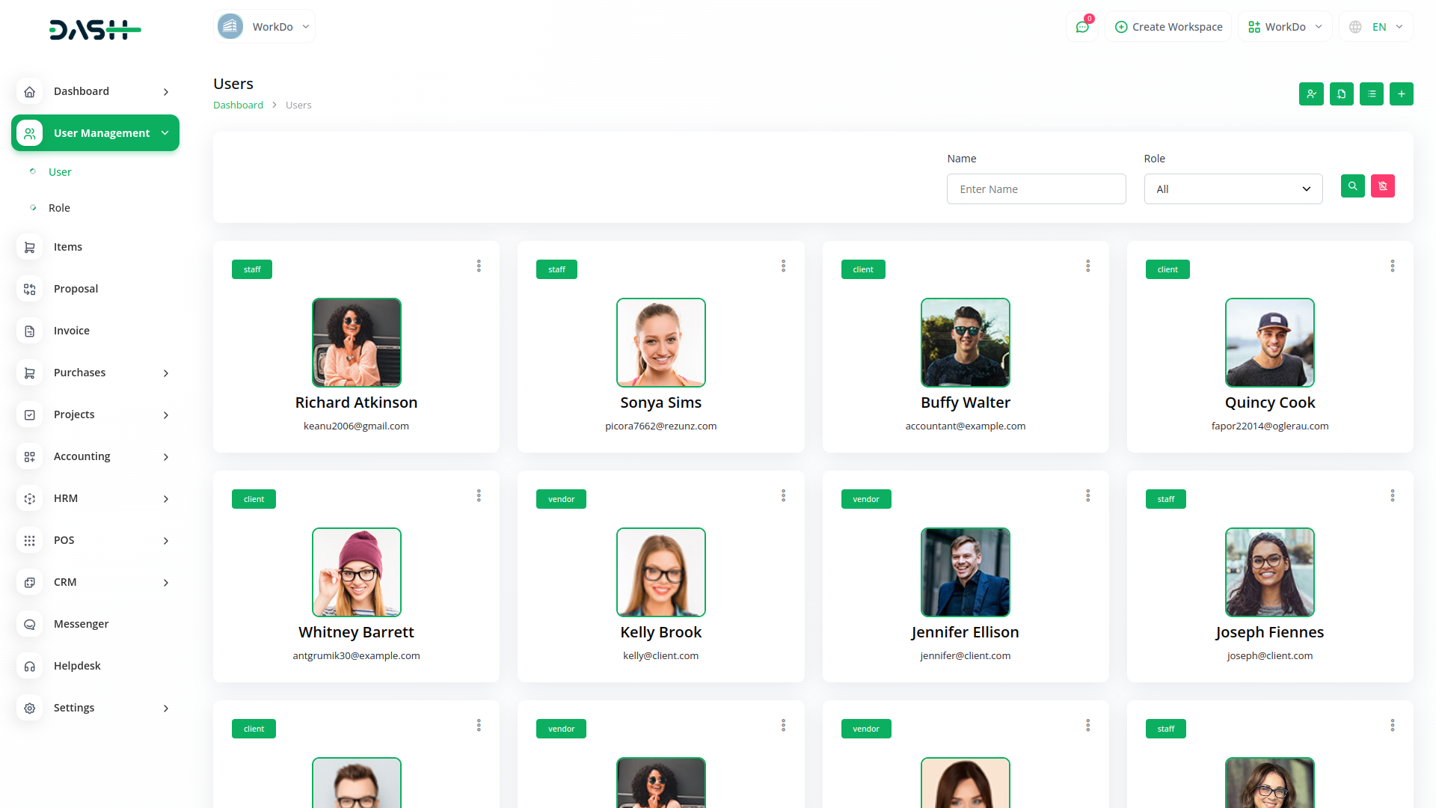Screen dimensions: 1436x808
Task: Open the EN language dropdown
Action: click(x=1375, y=26)
